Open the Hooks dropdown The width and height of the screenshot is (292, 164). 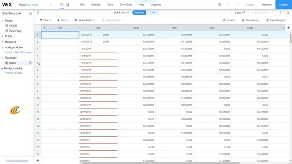coord(229,20)
